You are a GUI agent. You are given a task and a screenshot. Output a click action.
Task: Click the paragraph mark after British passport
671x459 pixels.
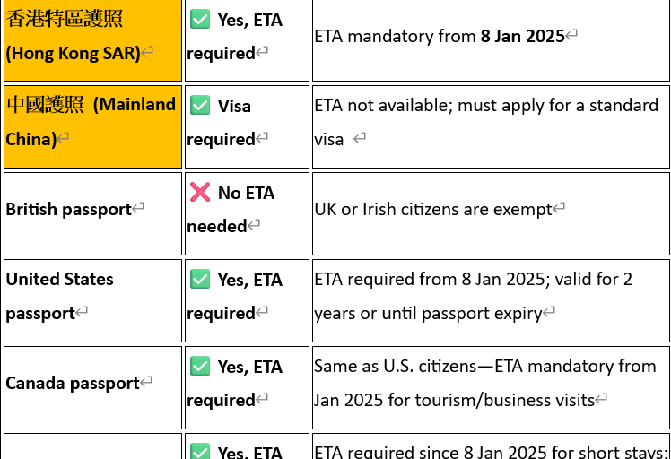138,208
